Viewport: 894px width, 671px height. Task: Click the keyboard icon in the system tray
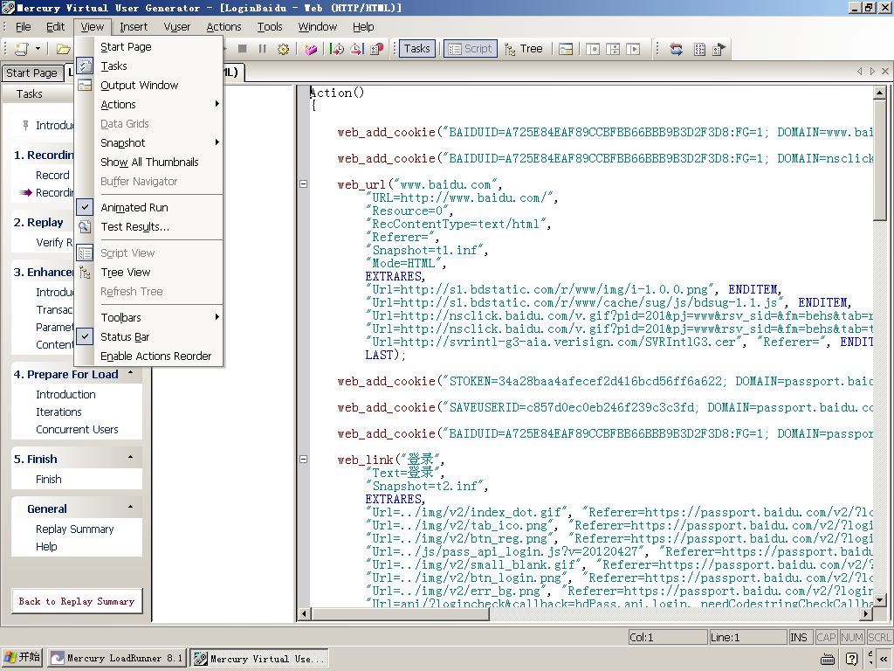828,660
